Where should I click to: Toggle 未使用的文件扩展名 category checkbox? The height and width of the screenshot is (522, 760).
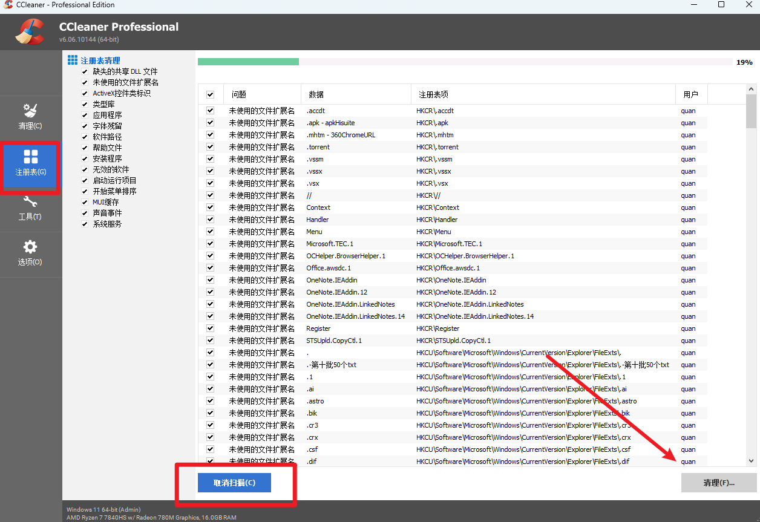[85, 82]
